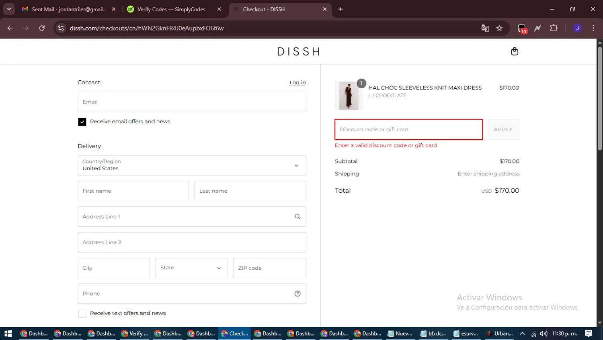Screen dimensions: 603x340
Task: Check Receive text offers and news
Action: (x=82, y=314)
